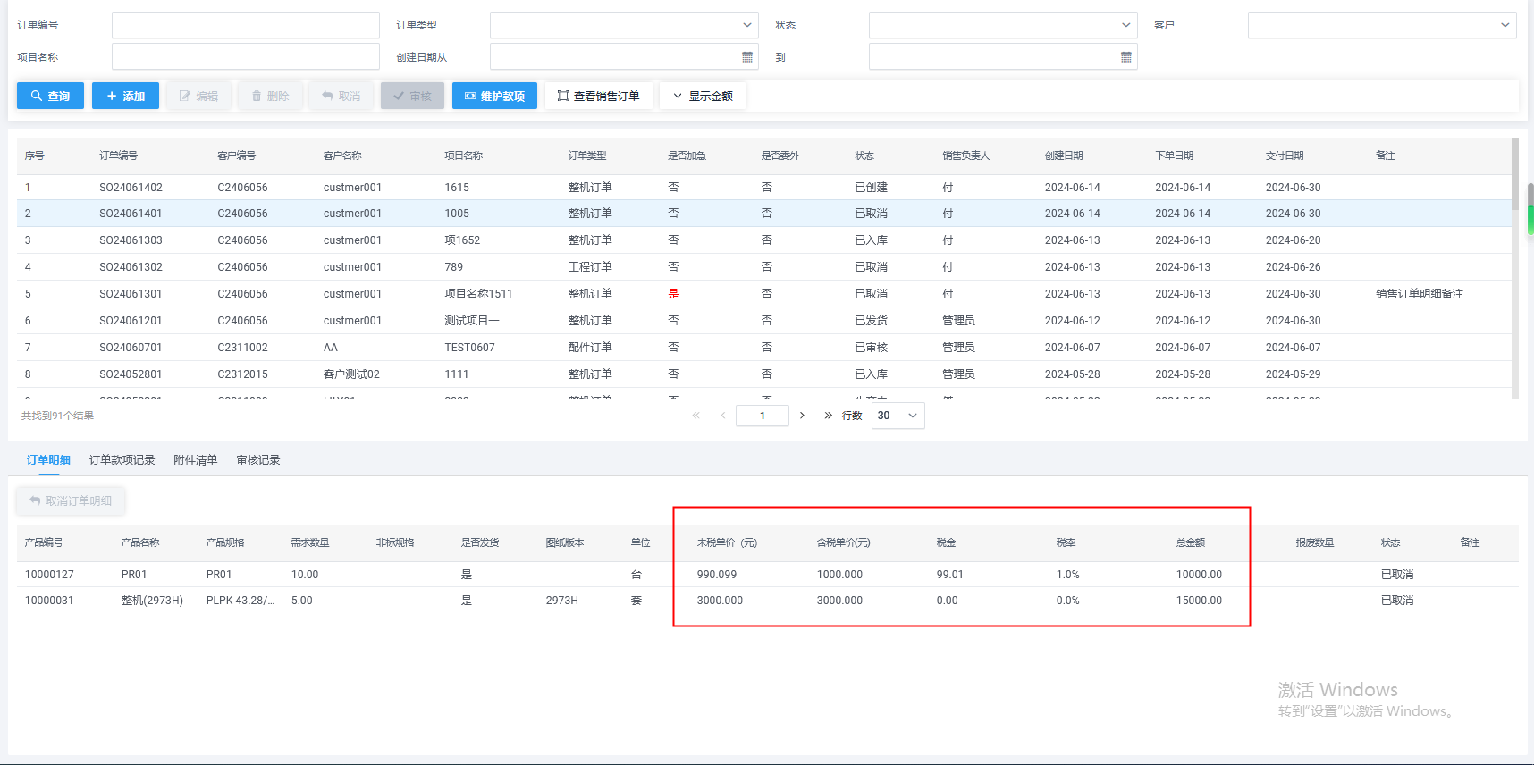Click 客户测试02 customer name cell

pos(351,374)
